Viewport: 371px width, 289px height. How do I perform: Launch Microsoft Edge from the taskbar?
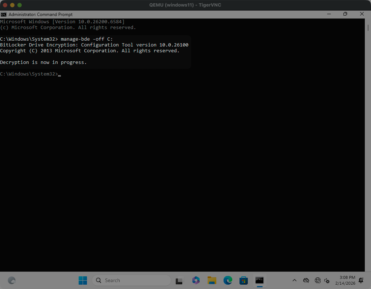(x=228, y=280)
